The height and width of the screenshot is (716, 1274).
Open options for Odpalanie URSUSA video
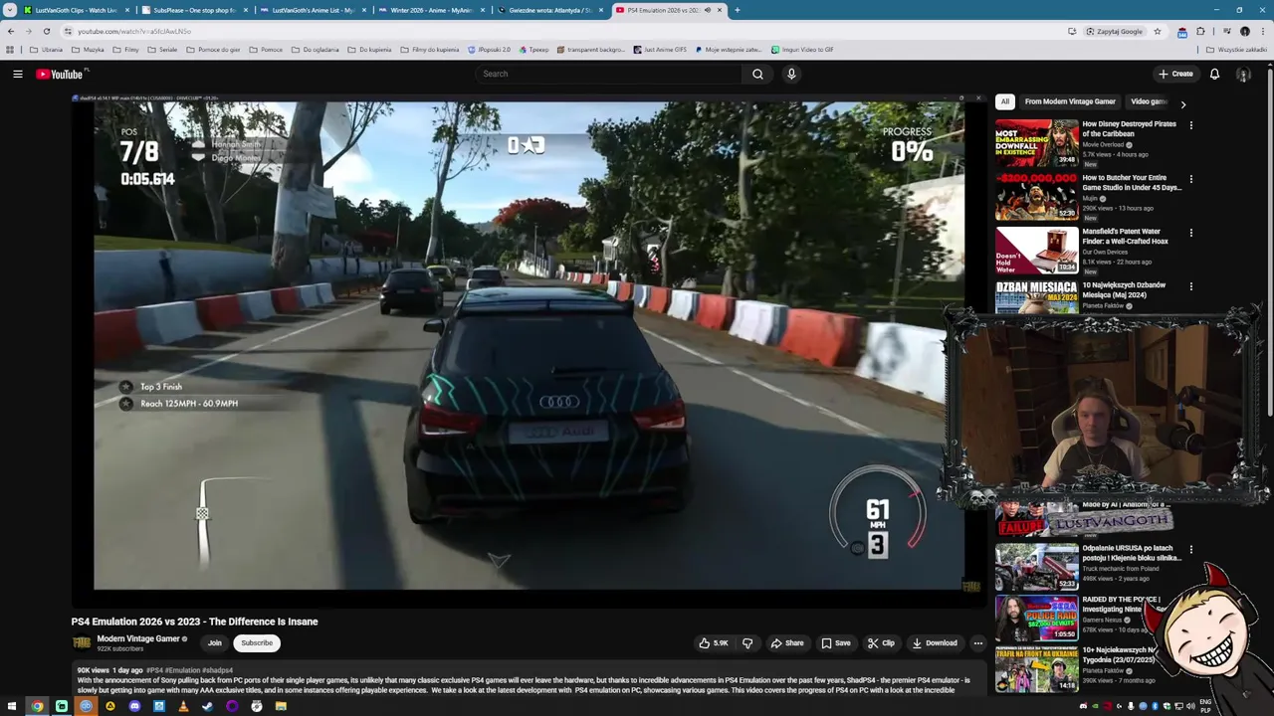[x=1190, y=549]
